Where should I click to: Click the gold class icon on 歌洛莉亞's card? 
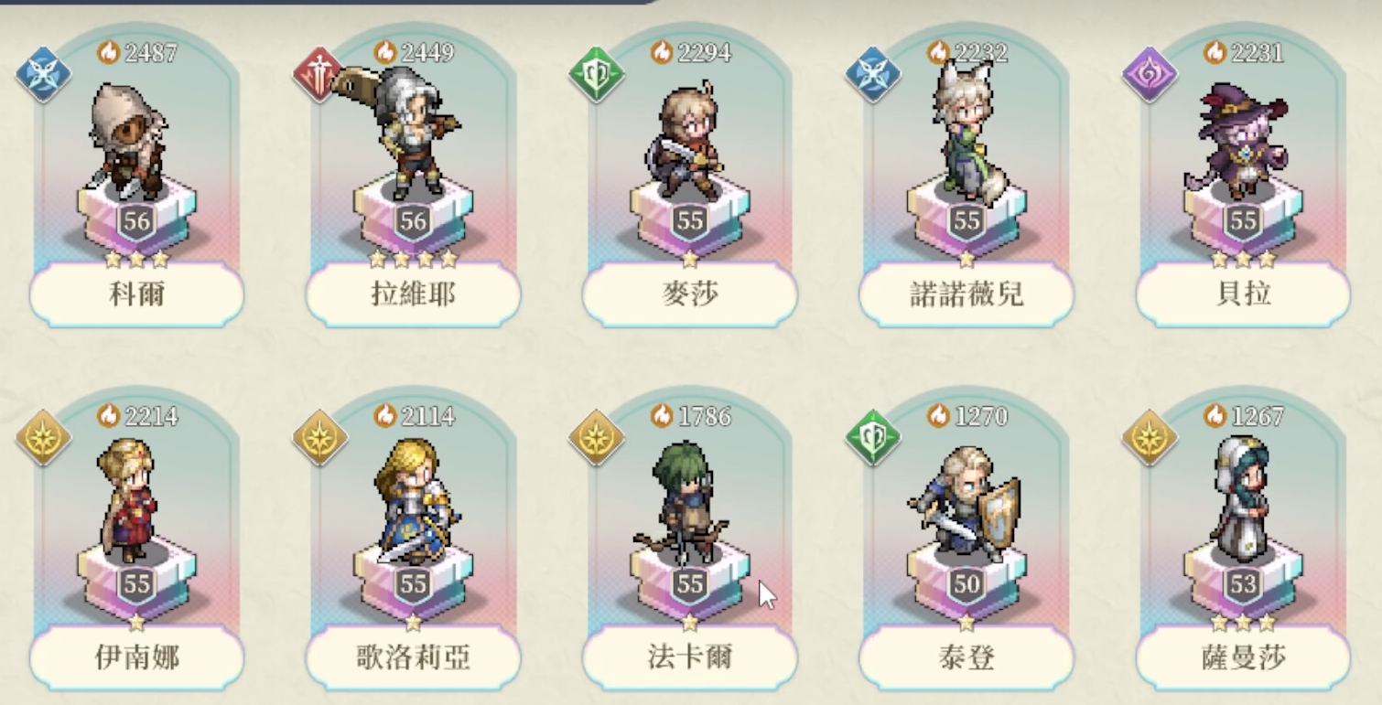pos(319,438)
